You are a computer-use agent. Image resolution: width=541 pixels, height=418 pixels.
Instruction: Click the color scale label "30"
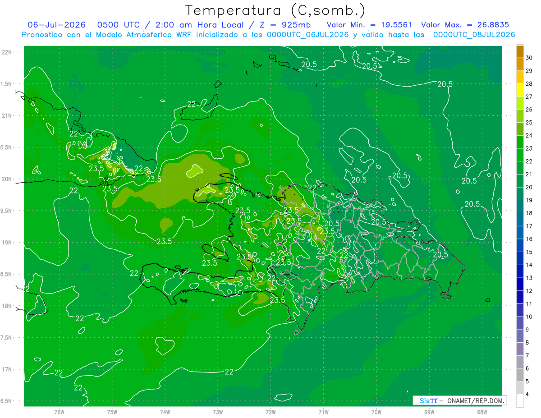click(529, 58)
